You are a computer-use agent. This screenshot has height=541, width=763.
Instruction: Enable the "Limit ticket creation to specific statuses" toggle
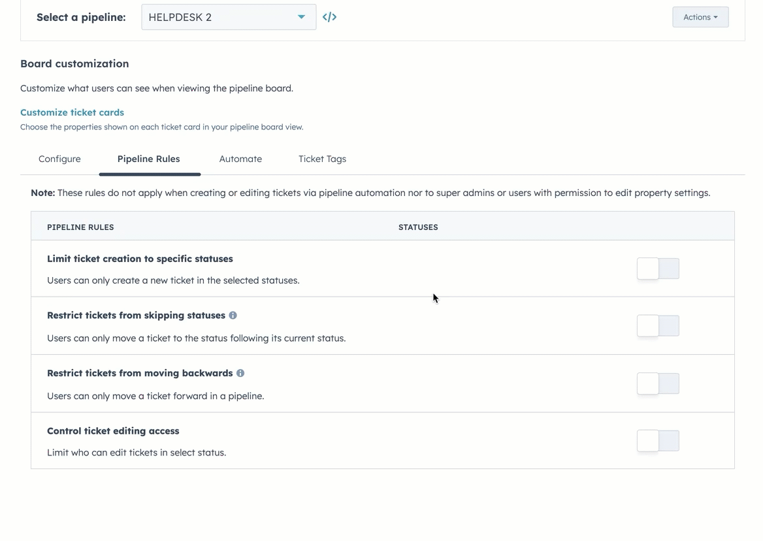(658, 268)
